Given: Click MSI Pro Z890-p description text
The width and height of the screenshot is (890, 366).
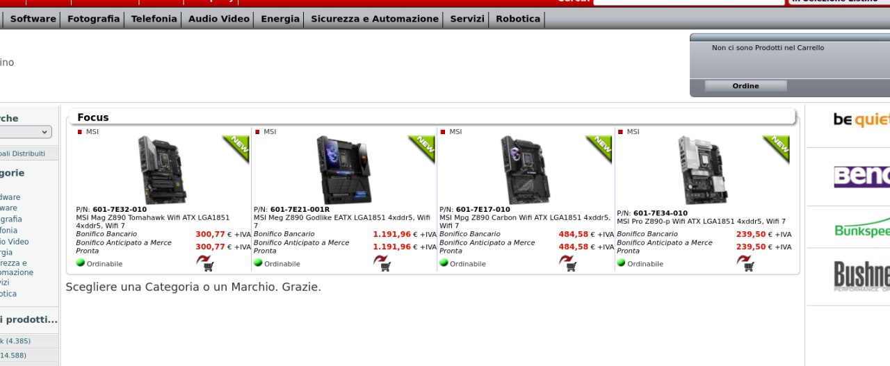Looking at the screenshot, I should click(702, 222).
